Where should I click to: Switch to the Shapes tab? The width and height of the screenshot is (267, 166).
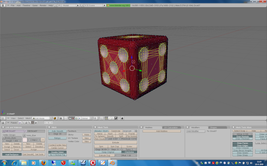point(214,127)
